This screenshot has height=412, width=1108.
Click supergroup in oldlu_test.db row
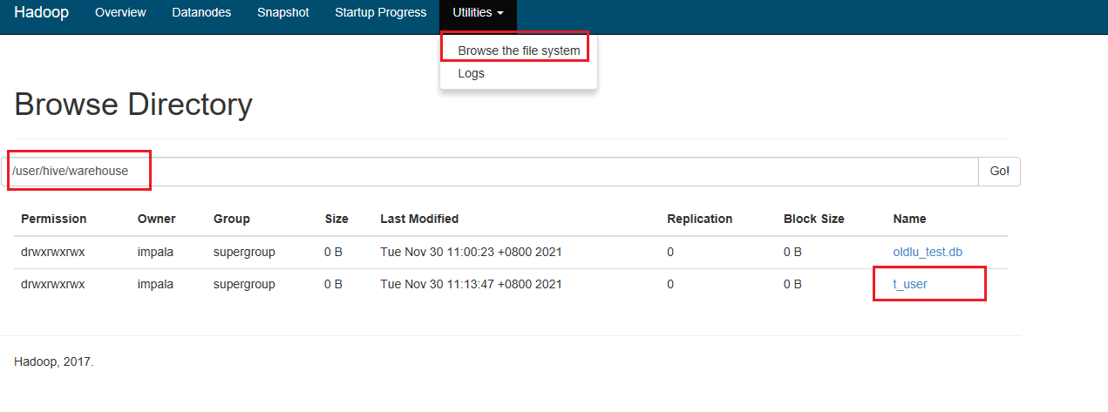point(244,252)
